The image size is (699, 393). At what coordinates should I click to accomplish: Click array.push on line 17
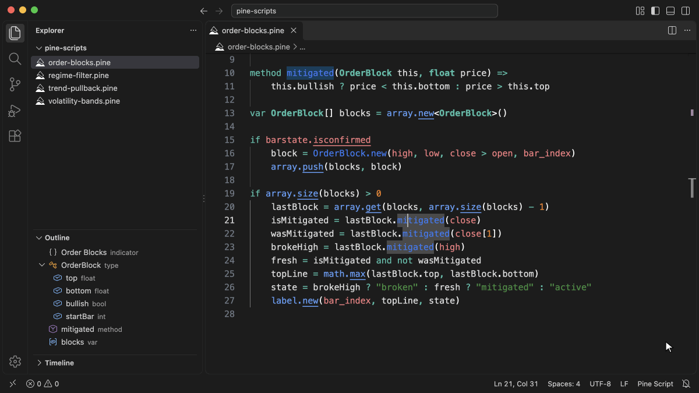click(297, 167)
